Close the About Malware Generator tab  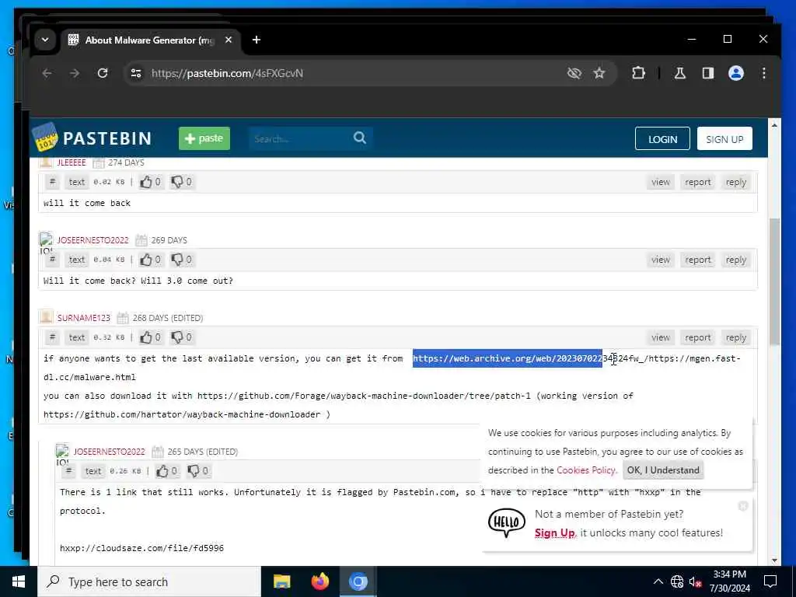pos(229,40)
